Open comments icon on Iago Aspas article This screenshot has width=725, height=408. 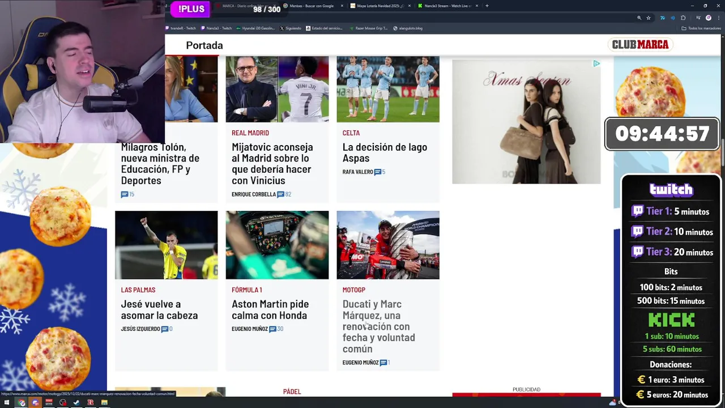[378, 172]
